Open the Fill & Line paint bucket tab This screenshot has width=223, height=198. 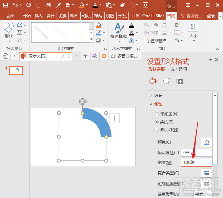tap(153, 80)
